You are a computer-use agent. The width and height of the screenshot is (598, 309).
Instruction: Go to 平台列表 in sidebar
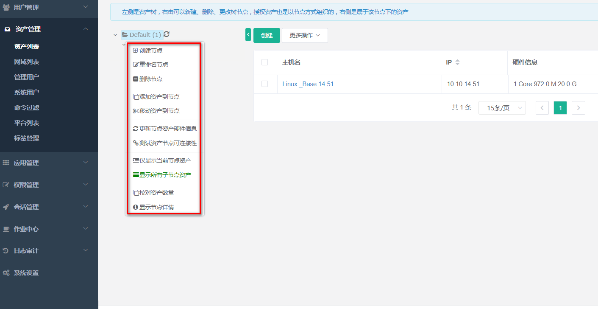coord(27,123)
